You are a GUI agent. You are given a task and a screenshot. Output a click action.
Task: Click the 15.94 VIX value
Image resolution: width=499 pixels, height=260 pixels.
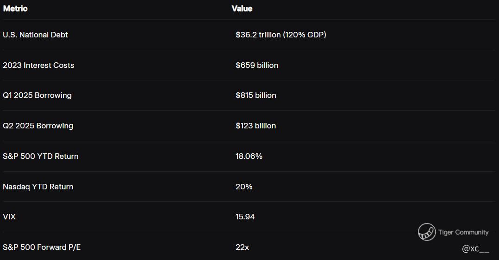coord(245,217)
